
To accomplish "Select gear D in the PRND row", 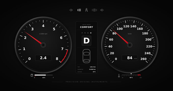I will (x=91, y=33).
